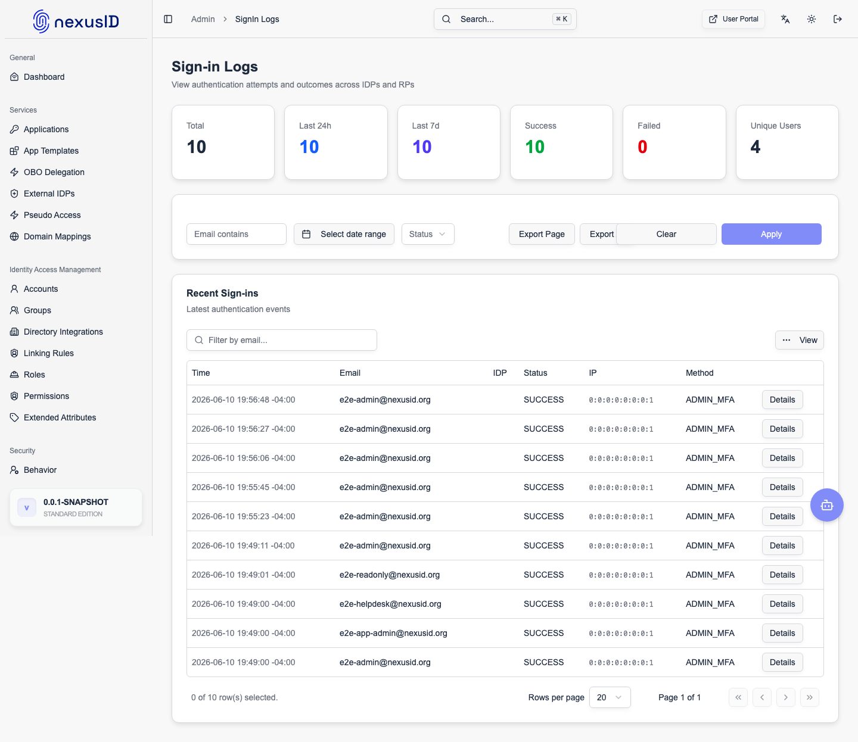
Task: Go to next page arrow
Action: [x=786, y=697]
